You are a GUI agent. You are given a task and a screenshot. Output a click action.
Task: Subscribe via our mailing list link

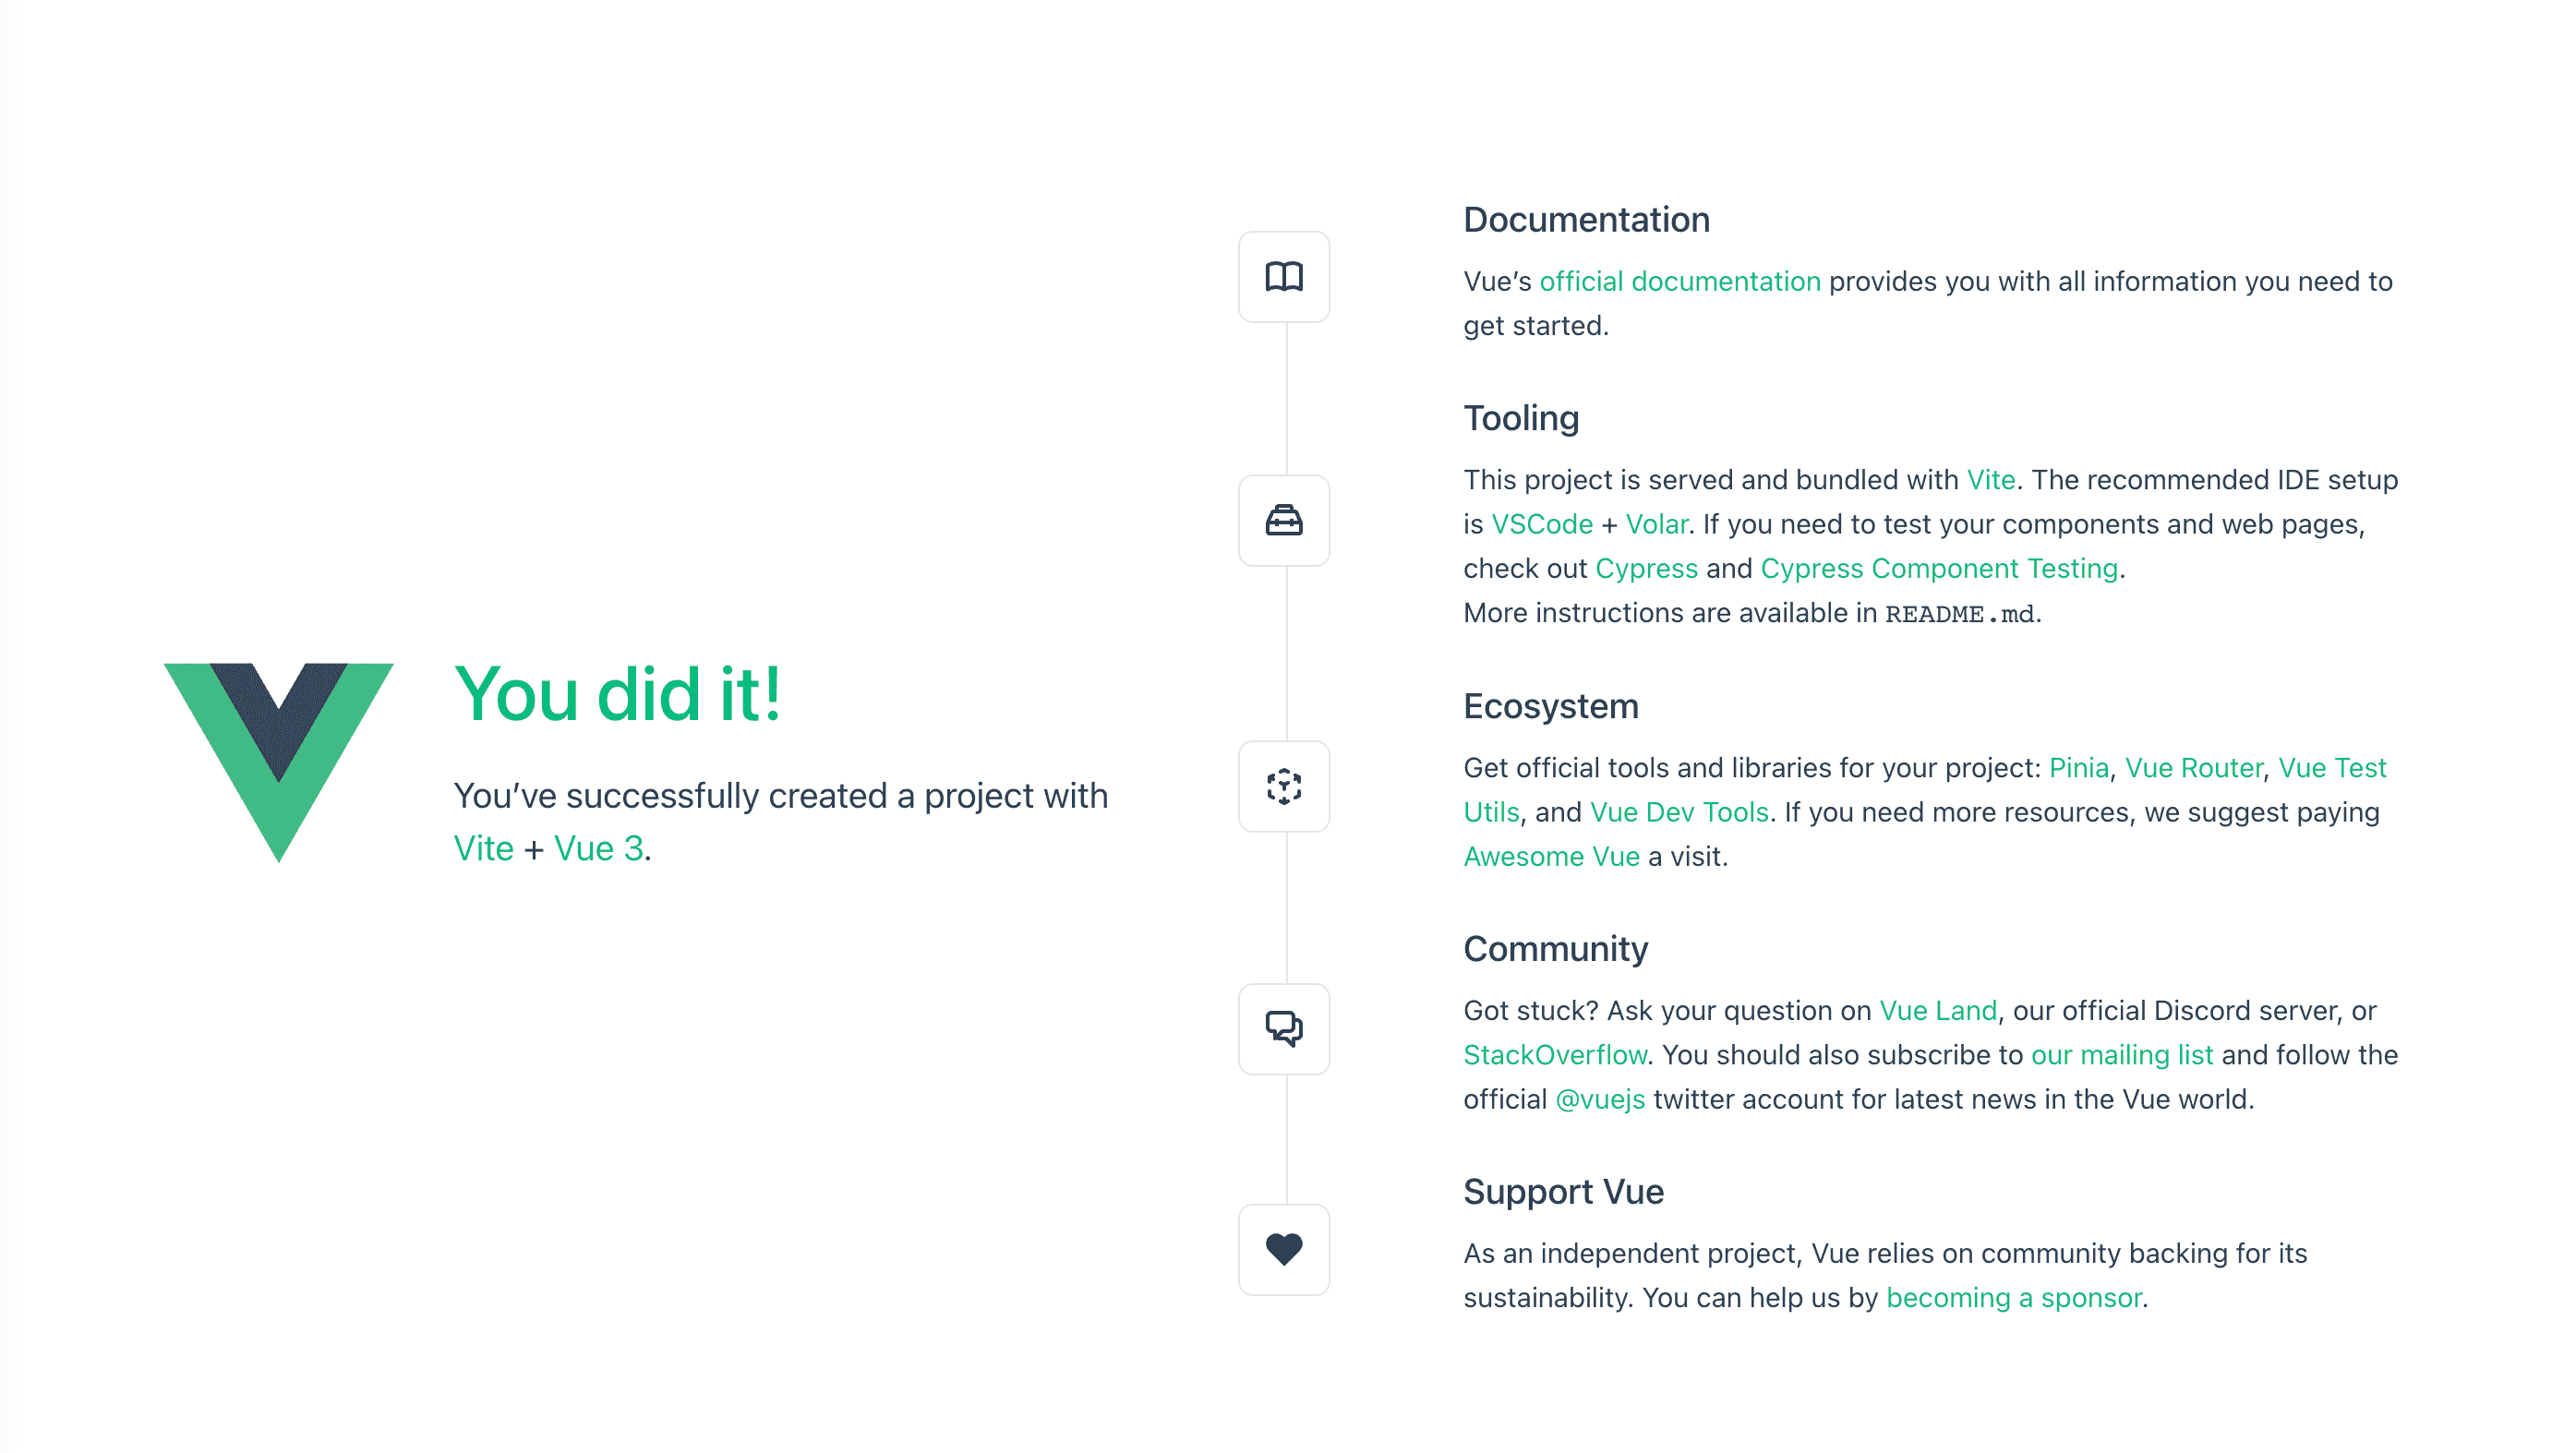pyautogui.click(x=2121, y=1055)
